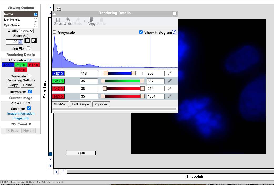
Task: Pick color for channel 617.0 eyedropper
Action: (x=170, y=89)
